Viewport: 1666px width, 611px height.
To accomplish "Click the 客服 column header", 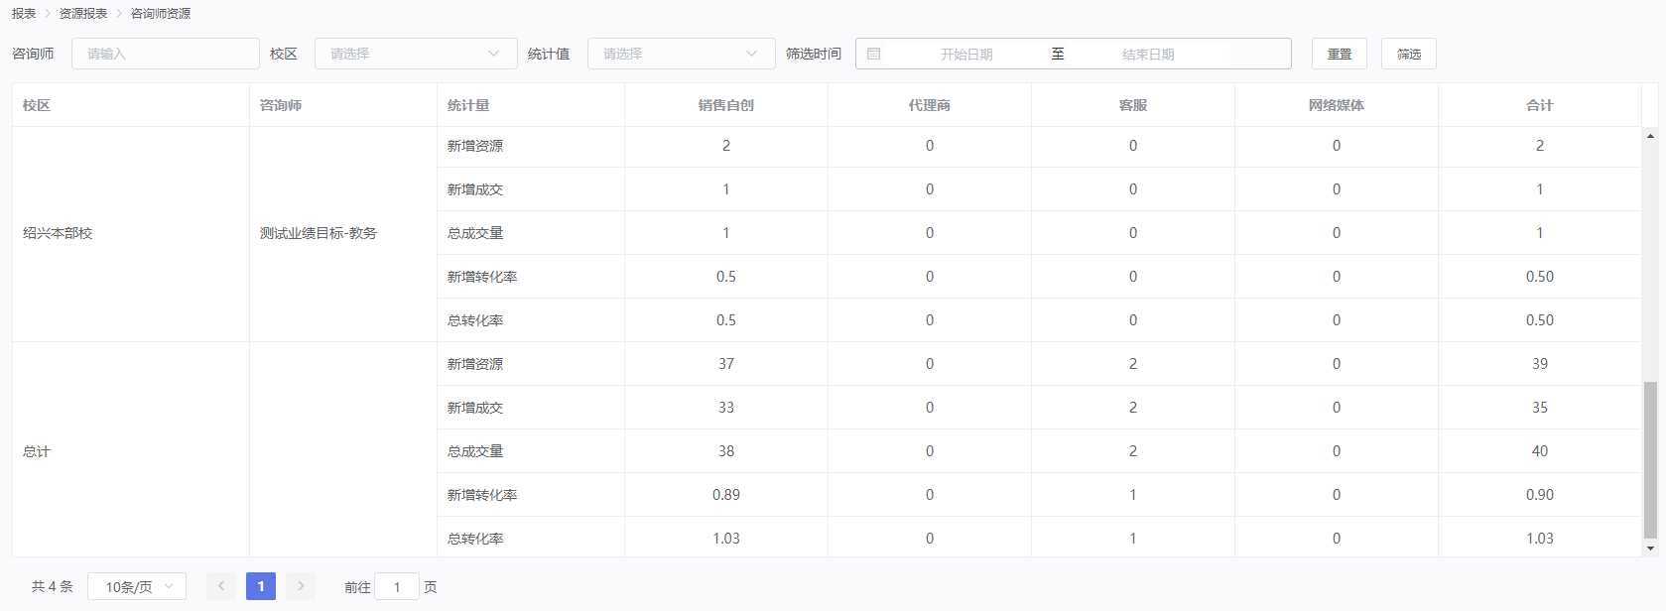I will [x=1133, y=105].
